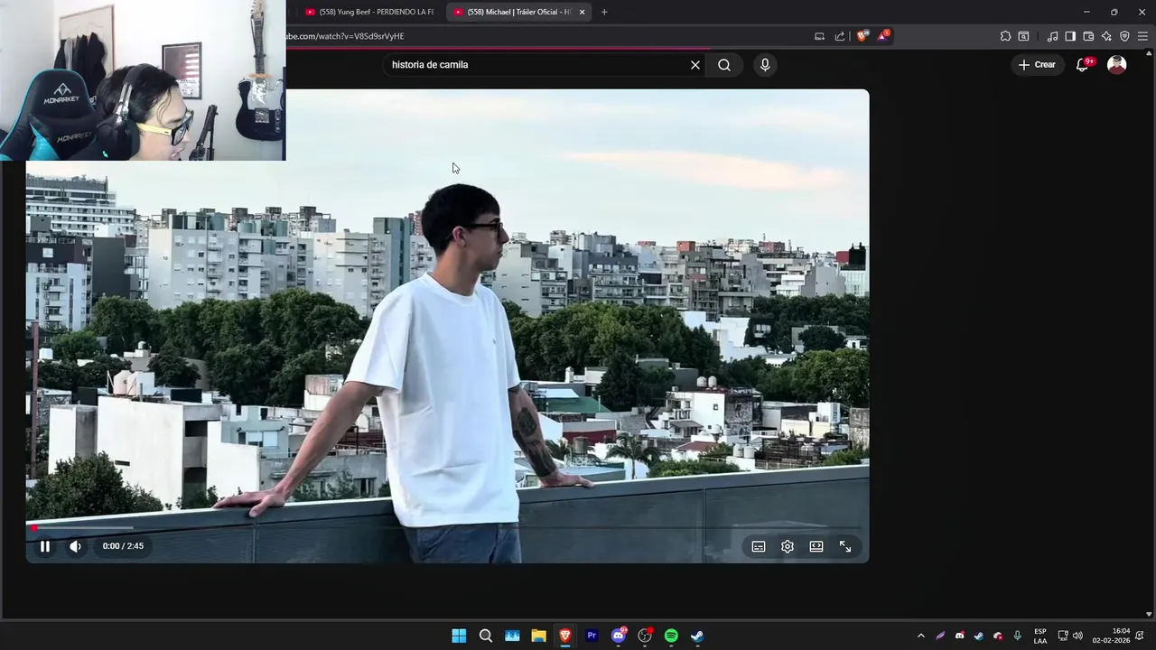Open OBS Studio from the taskbar
This screenshot has width=1156, height=650.
645,636
